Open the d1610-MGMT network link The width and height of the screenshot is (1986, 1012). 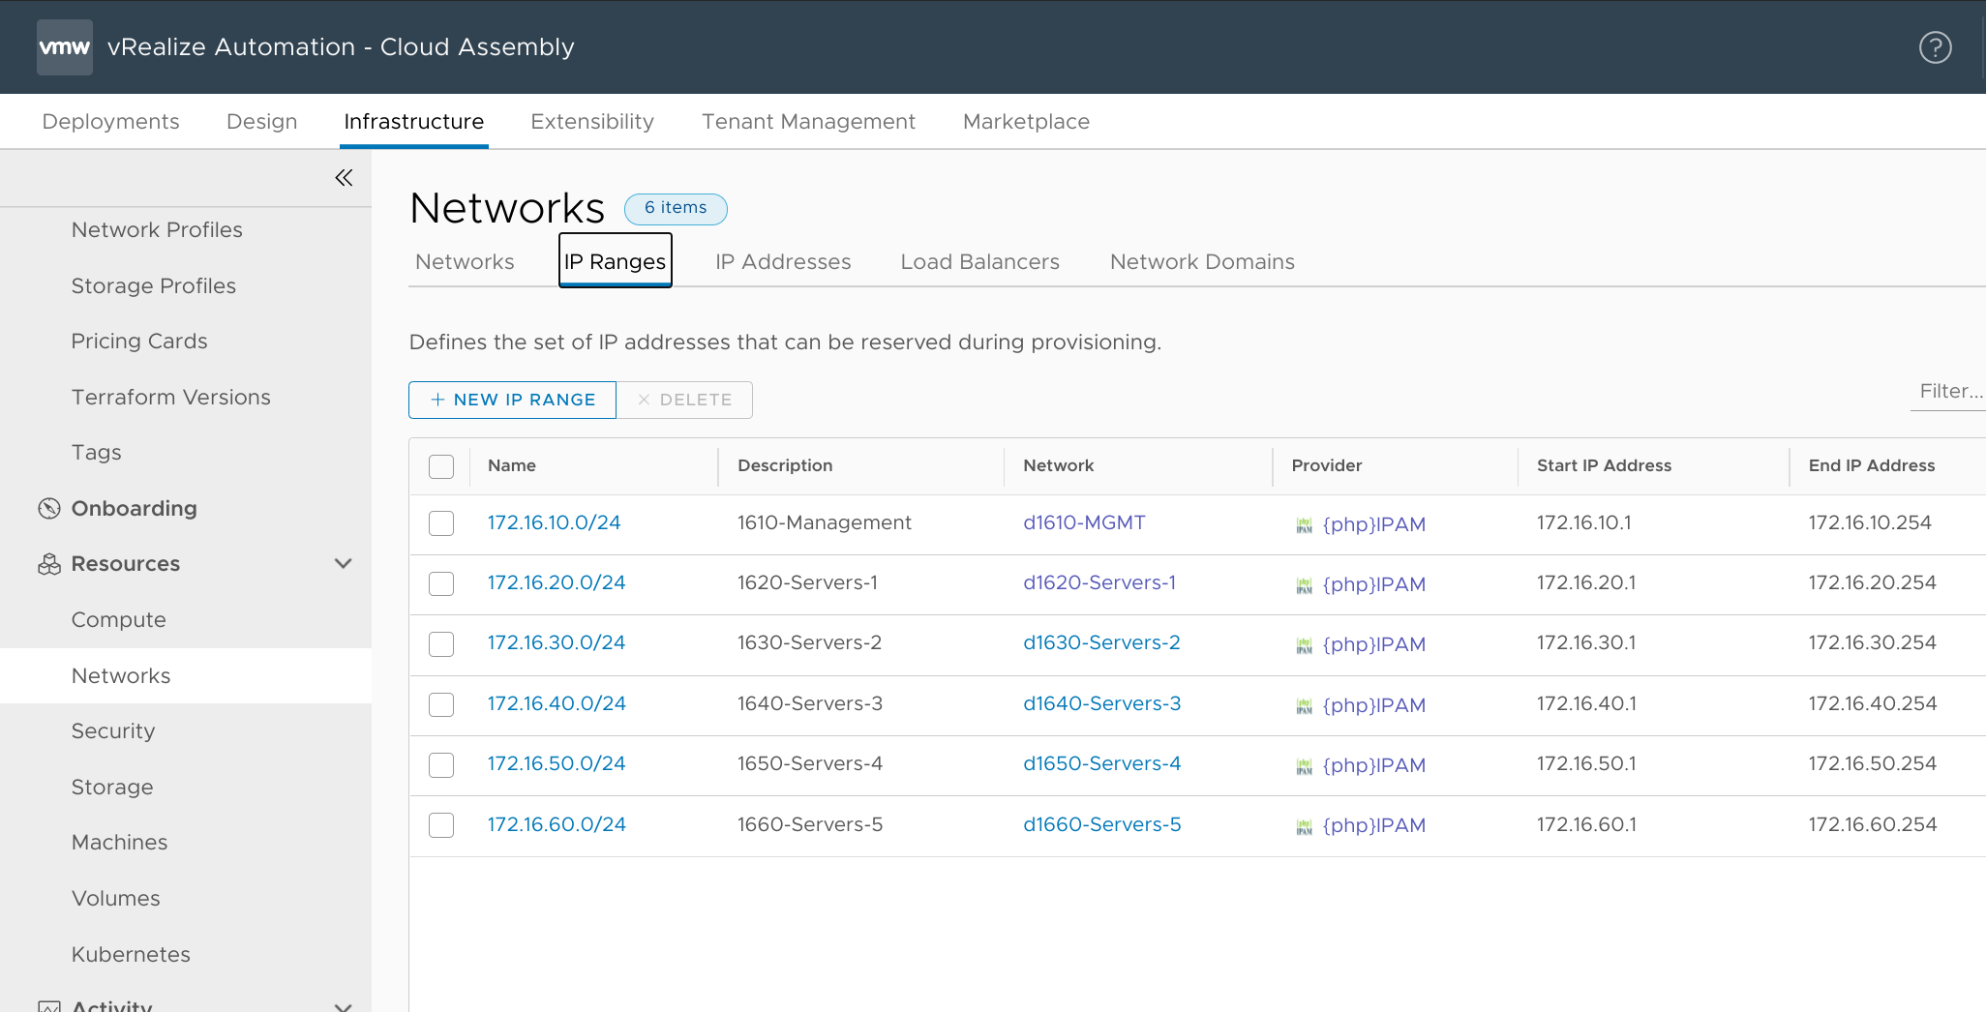click(1084, 523)
